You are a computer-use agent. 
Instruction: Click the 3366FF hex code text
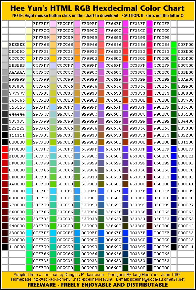(113, 191)
